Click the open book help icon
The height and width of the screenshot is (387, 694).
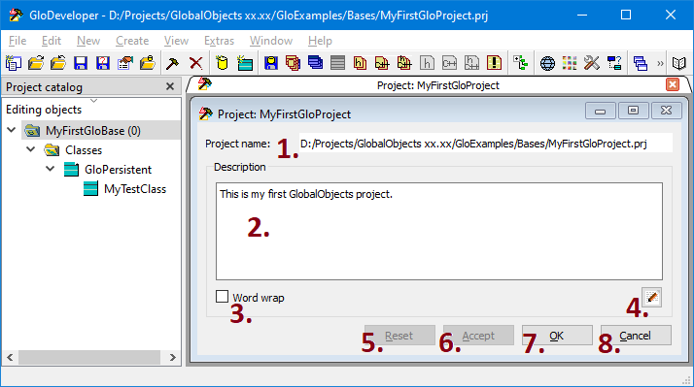[x=679, y=63]
